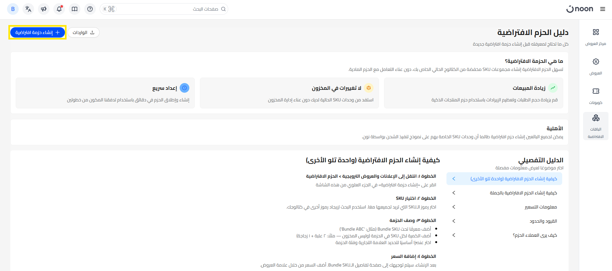Click the heading ما هي الحزمة الافتراضية؟
The width and height of the screenshot is (612, 271).
(x=534, y=61)
